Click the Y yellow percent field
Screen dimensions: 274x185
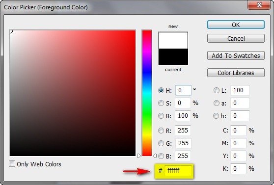point(238,156)
